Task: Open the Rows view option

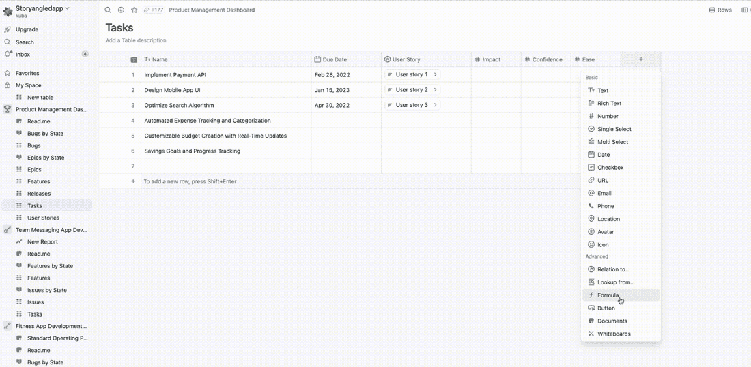Action: tap(720, 10)
